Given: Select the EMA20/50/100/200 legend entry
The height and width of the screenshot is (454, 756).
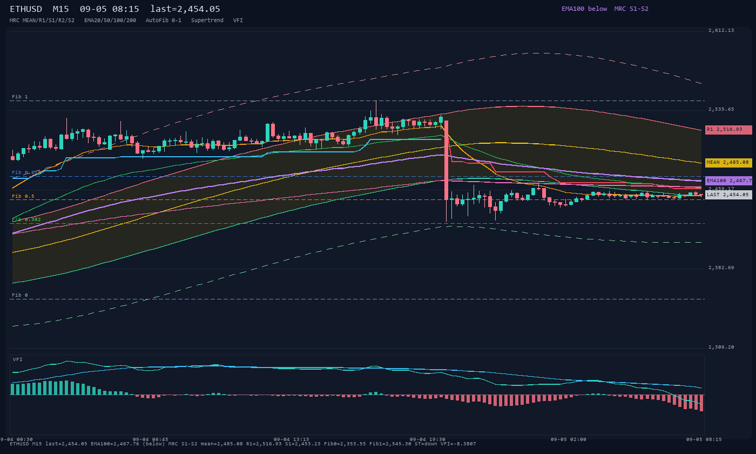Looking at the screenshot, I should [110, 21].
